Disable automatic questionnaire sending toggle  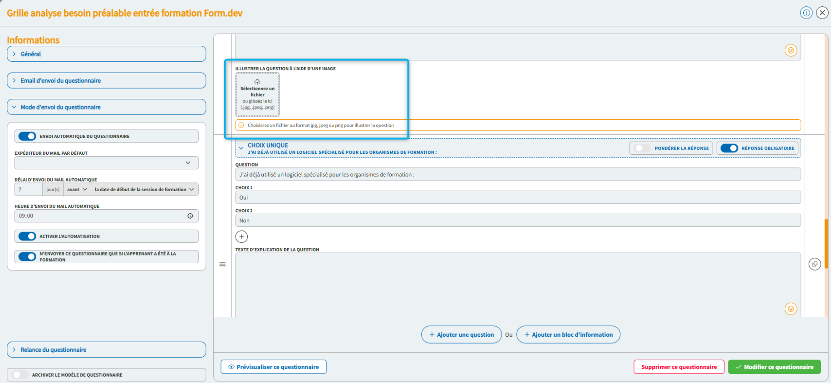pos(27,136)
